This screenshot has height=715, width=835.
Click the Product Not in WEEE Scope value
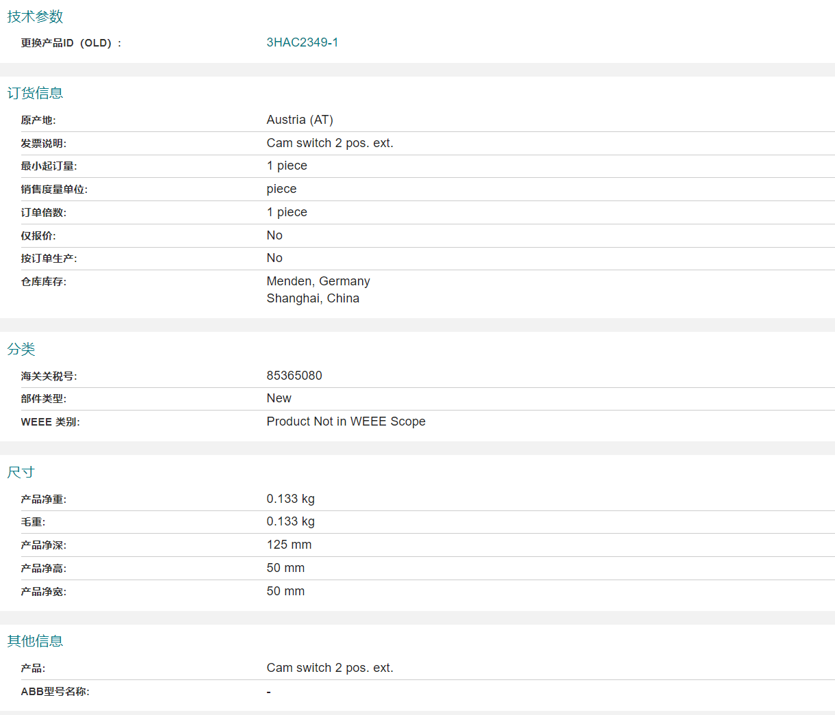coord(346,421)
